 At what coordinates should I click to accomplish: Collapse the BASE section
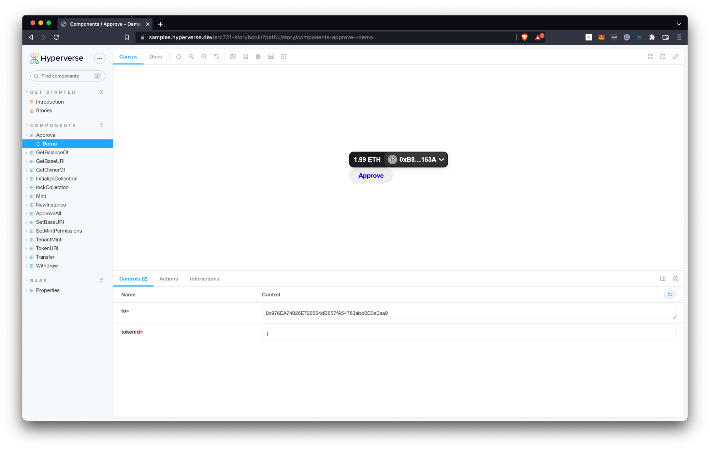tap(38, 281)
